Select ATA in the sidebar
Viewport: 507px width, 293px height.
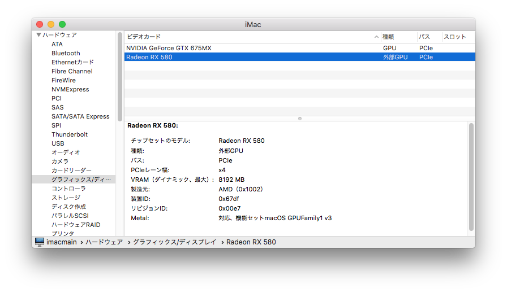coord(57,44)
